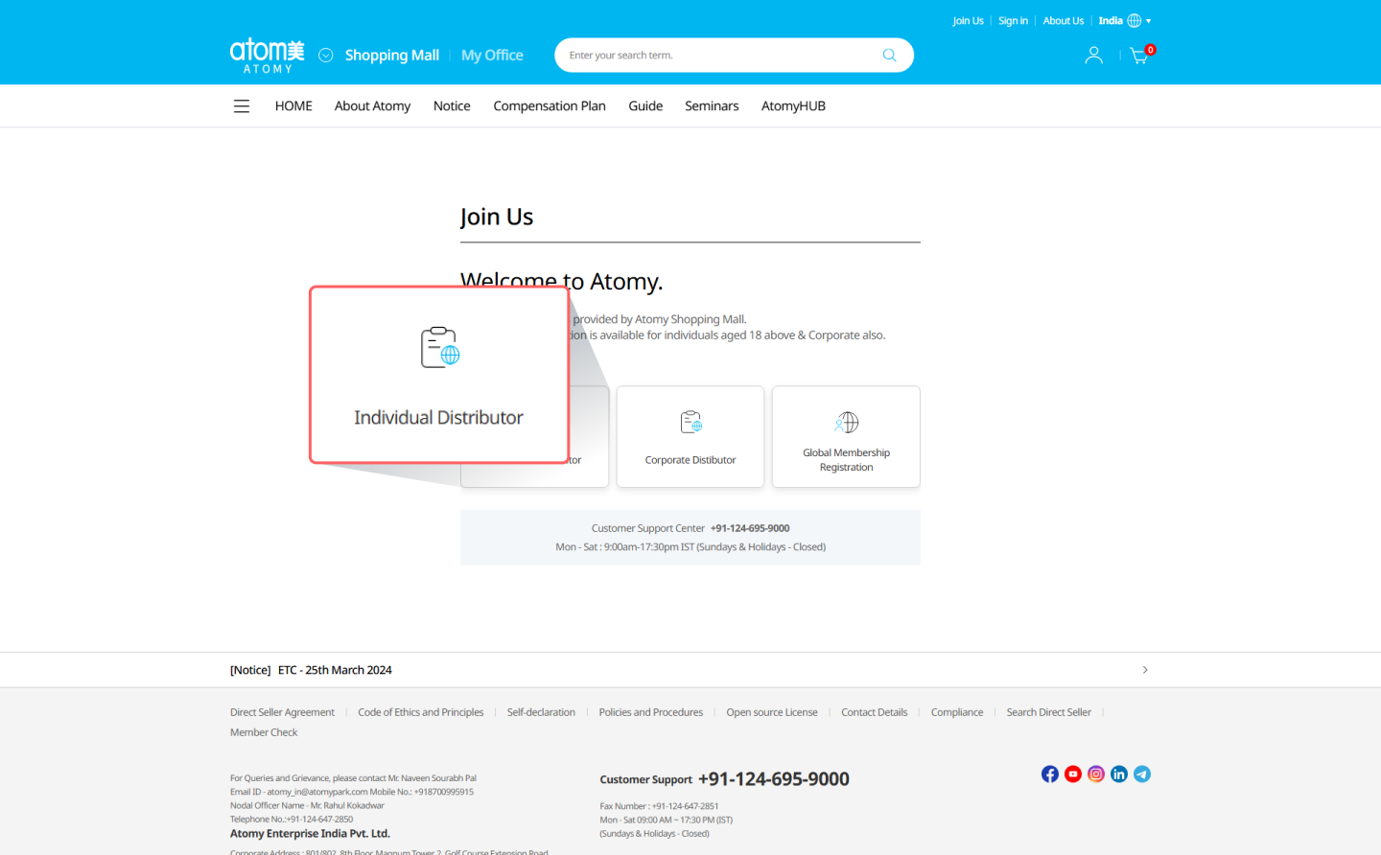
Task: Open Atomy's YouTube channel
Action: pos(1072,774)
